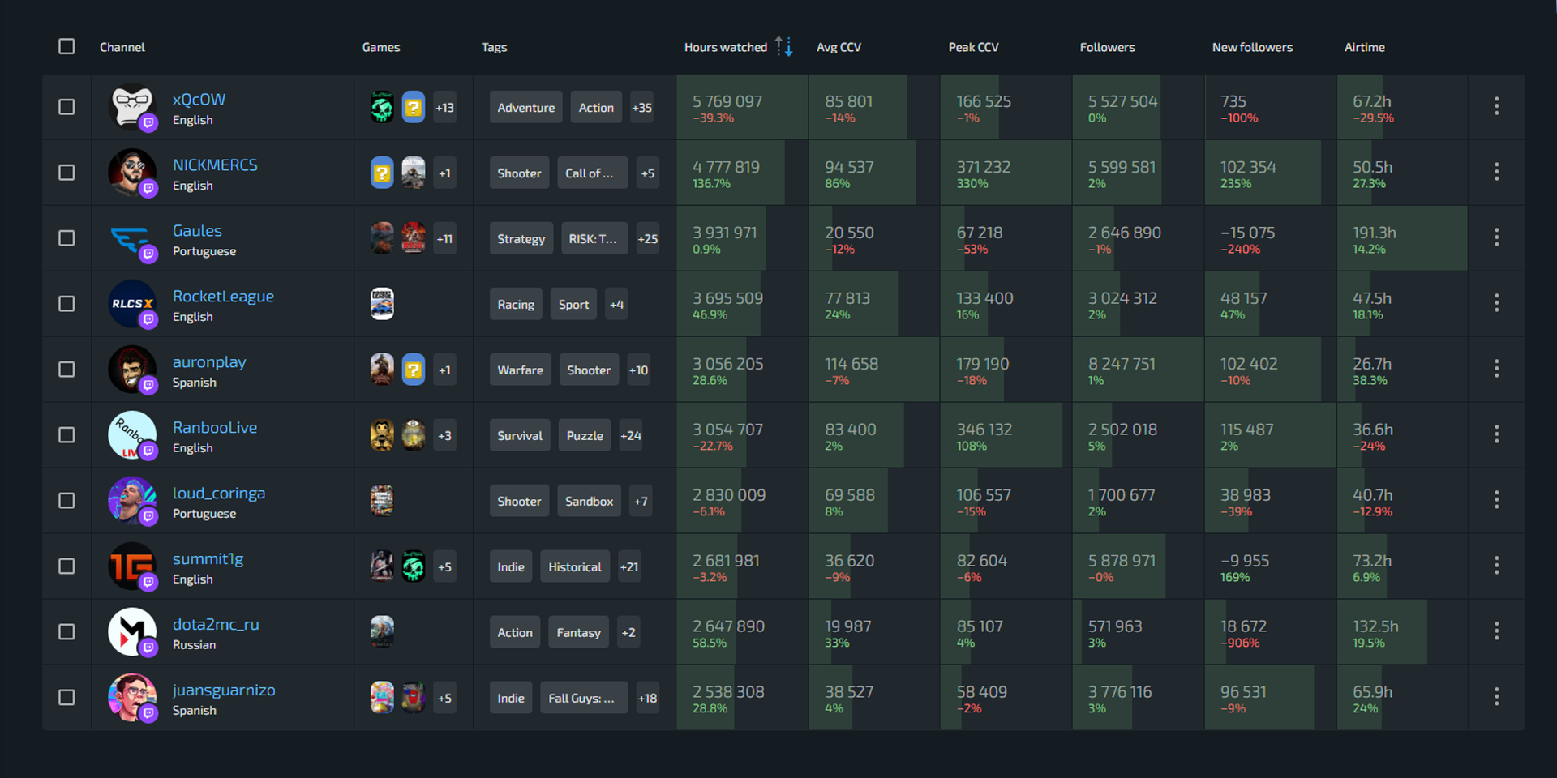Screen dimensions: 1557x778
Task: Expand the +13 more games for xQcOW
Action: click(x=444, y=107)
